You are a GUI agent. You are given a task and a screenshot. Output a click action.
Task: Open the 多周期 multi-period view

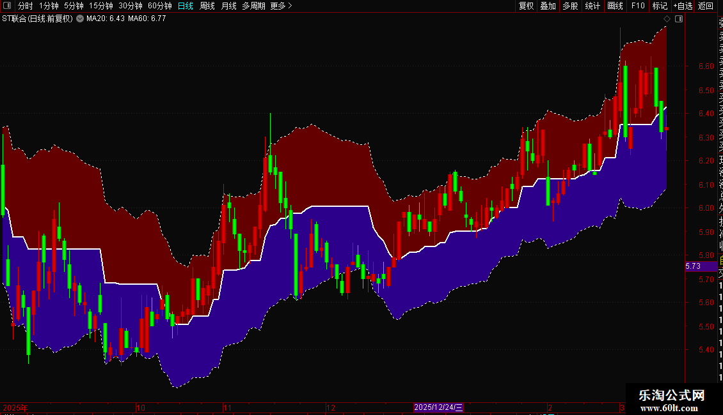click(x=253, y=6)
